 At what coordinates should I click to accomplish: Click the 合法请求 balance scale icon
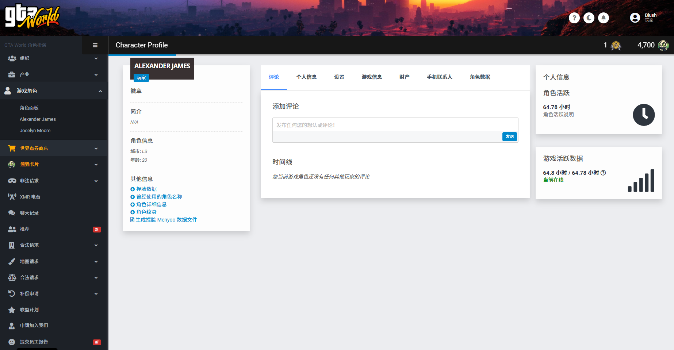(x=12, y=277)
